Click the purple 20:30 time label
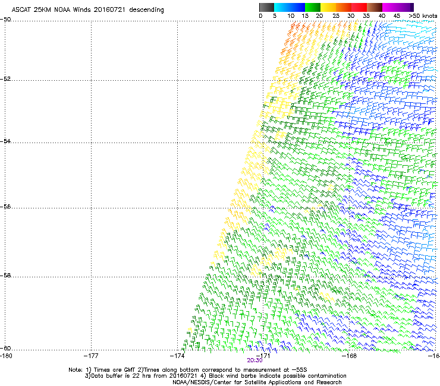Image resolution: width=440 pixels, height=386 pixels. click(x=254, y=360)
